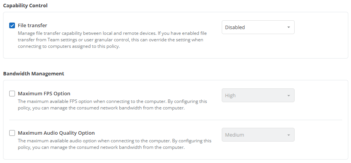Open the File transfer Disabled dropdown

click(x=258, y=27)
